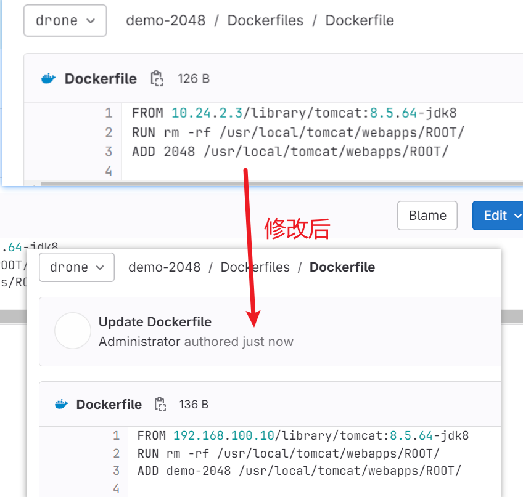523x497 pixels.
Task: Click 'ADD demo-2048 /usr/local/tomcat' code line
Action: point(299,471)
